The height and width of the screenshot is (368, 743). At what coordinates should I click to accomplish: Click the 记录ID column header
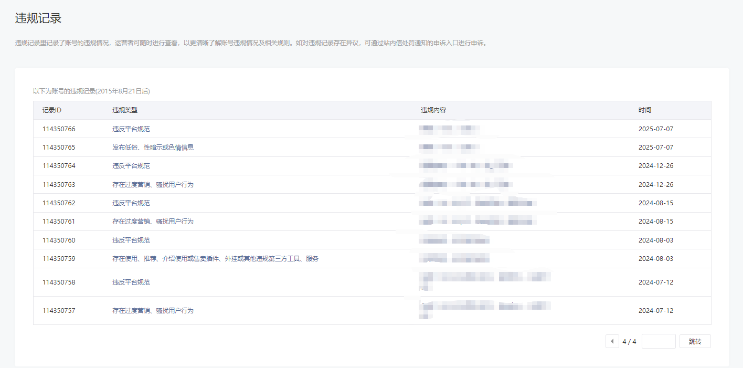tap(52, 110)
